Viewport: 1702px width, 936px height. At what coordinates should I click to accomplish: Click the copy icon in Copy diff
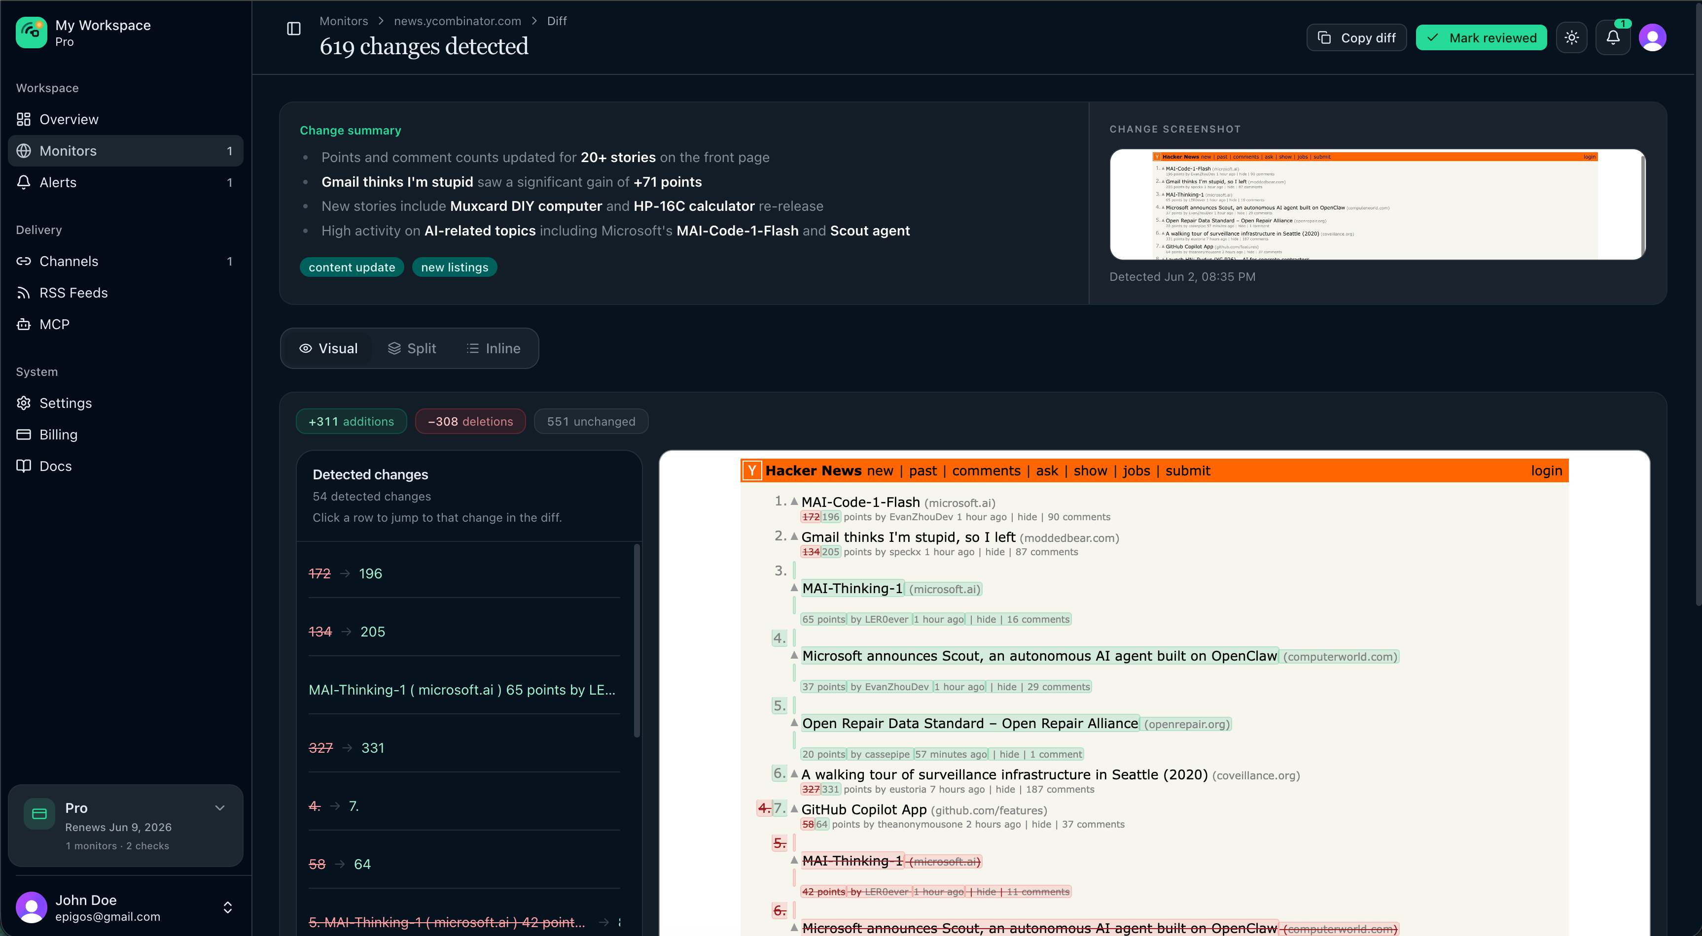click(x=1324, y=37)
